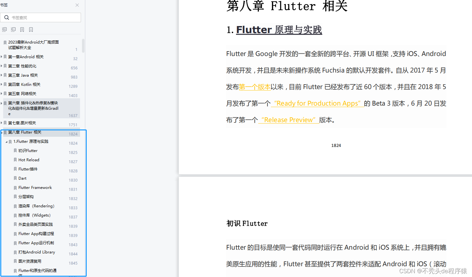Focus the 书签查找 bookmark search field

41,17
